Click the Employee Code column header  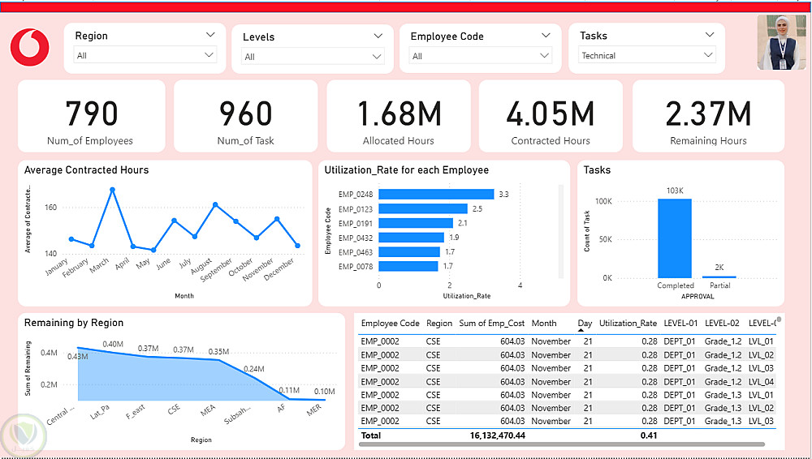pos(390,323)
